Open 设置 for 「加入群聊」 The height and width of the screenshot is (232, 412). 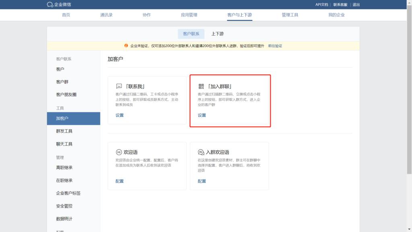point(201,116)
